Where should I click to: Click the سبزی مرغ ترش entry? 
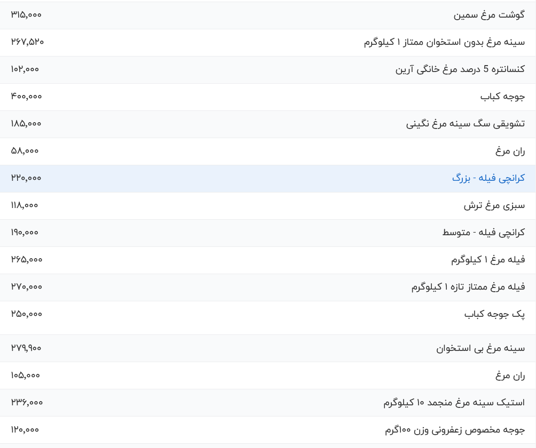[494, 205]
